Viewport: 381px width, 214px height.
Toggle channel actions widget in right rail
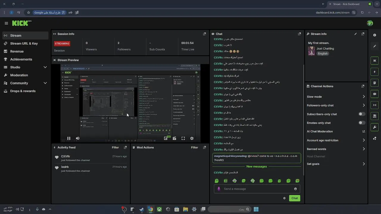click(x=374, y=116)
